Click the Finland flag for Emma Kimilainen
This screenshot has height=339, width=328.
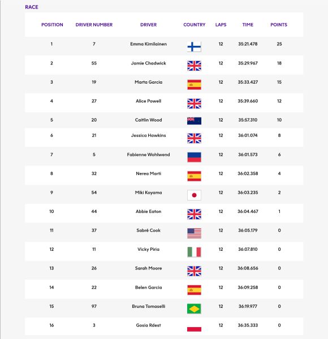coord(194,47)
